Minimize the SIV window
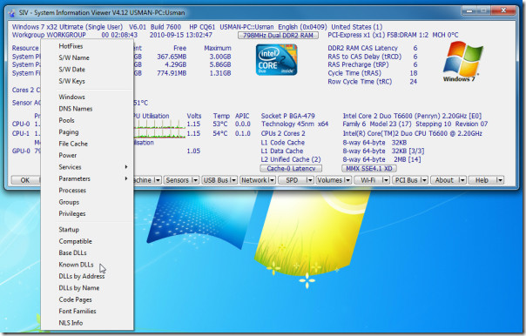 pyautogui.click(x=469, y=10)
